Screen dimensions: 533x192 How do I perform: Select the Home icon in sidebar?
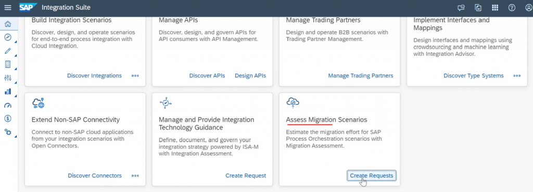(x=8, y=24)
